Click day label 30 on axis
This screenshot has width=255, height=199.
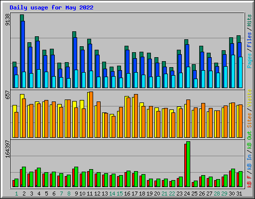click(x=232, y=194)
